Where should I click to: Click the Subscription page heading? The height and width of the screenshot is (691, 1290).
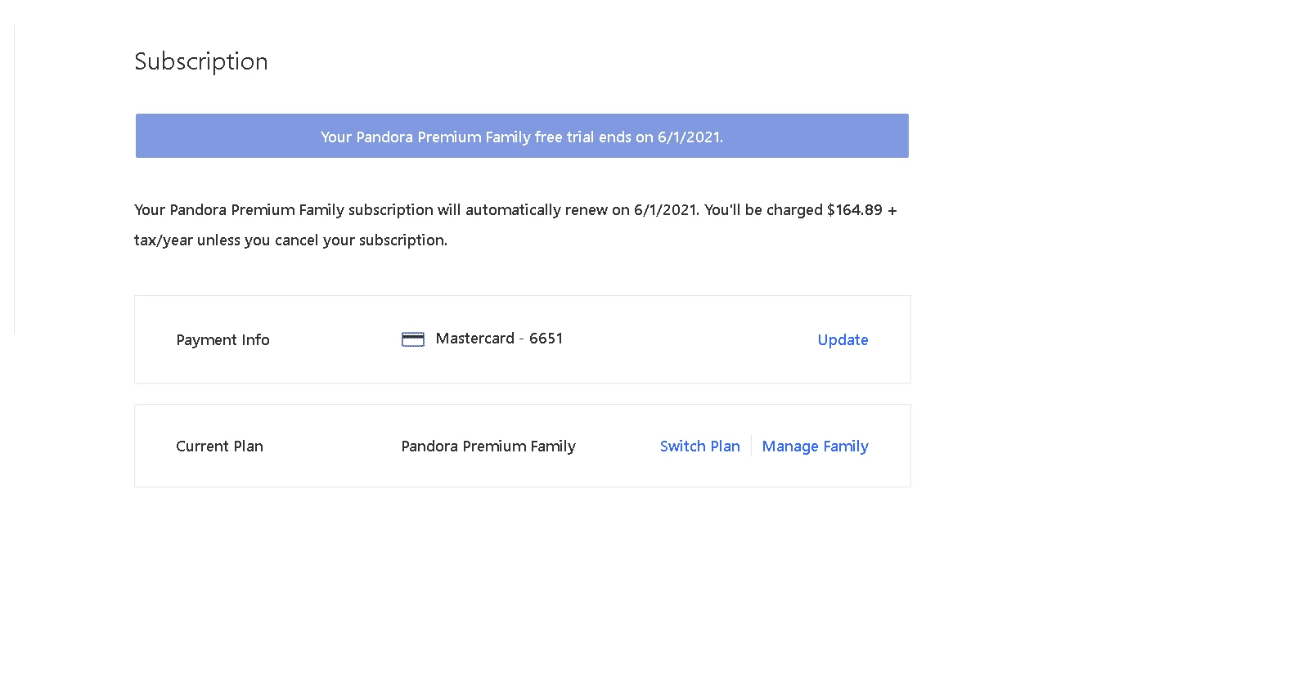201,61
